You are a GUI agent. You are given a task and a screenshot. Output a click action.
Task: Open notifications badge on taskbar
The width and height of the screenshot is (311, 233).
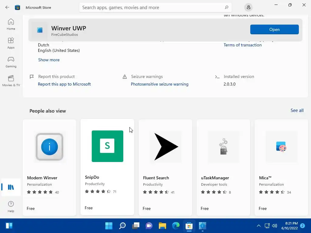302,226
